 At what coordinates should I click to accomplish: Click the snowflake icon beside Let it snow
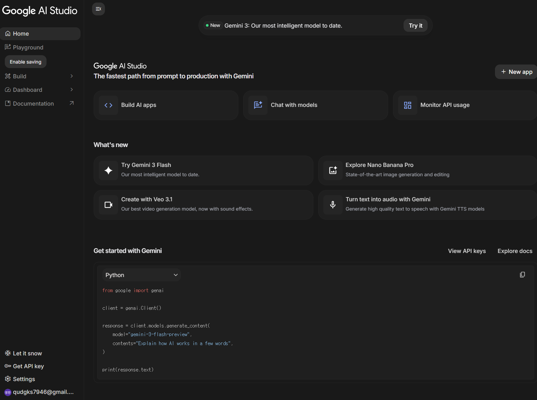pos(8,353)
